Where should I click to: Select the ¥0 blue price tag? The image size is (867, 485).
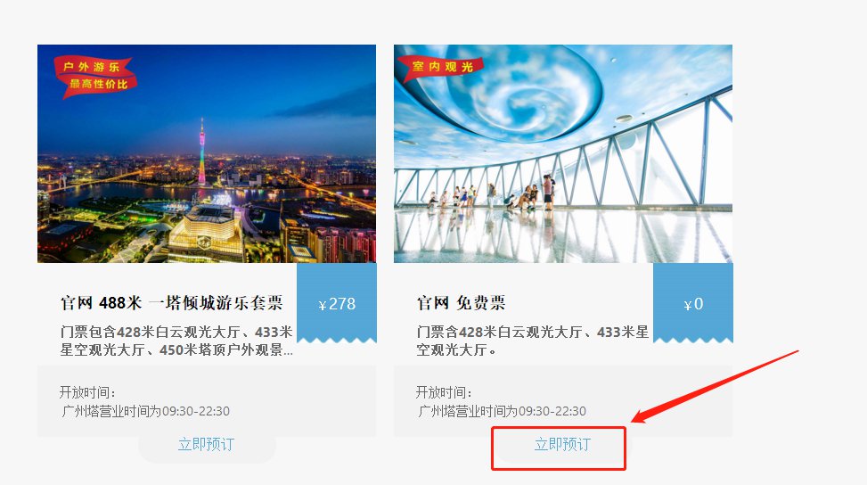coord(693,303)
